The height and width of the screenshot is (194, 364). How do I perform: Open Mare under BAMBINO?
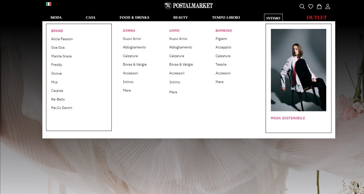tap(220, 82)
